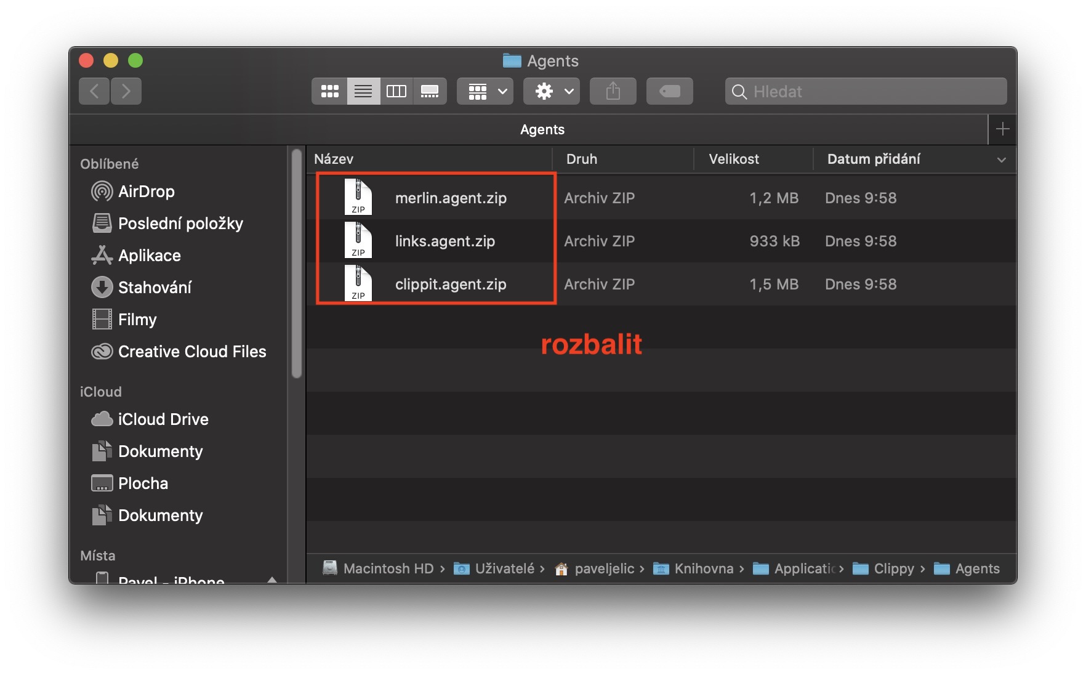Select the merlin.agent.zip file
The width and height of the screenshot is (1086, 675).
point(451,198)
